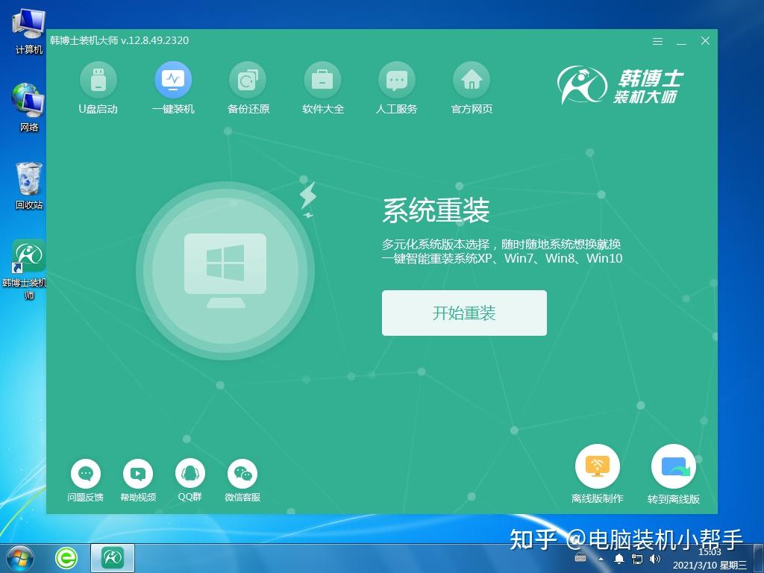764x573 pixels.
Task: Minimize the 韩博士装机大师 window
Action: click(x=682, y=42)
